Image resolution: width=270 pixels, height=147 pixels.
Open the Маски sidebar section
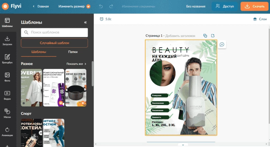(7, 113)
